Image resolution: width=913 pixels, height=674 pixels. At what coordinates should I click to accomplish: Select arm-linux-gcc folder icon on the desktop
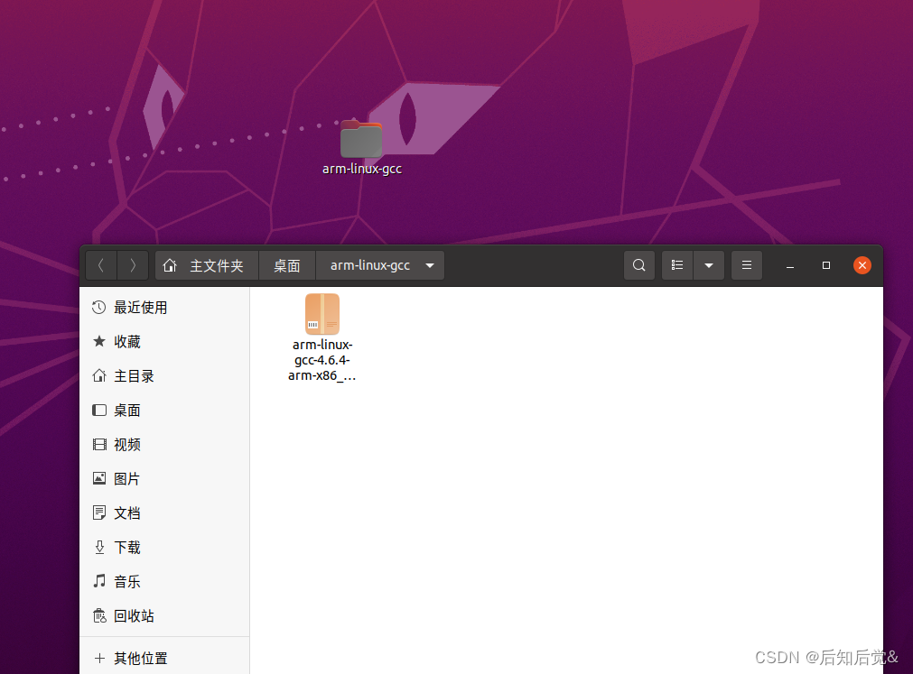tap(361, 140)
